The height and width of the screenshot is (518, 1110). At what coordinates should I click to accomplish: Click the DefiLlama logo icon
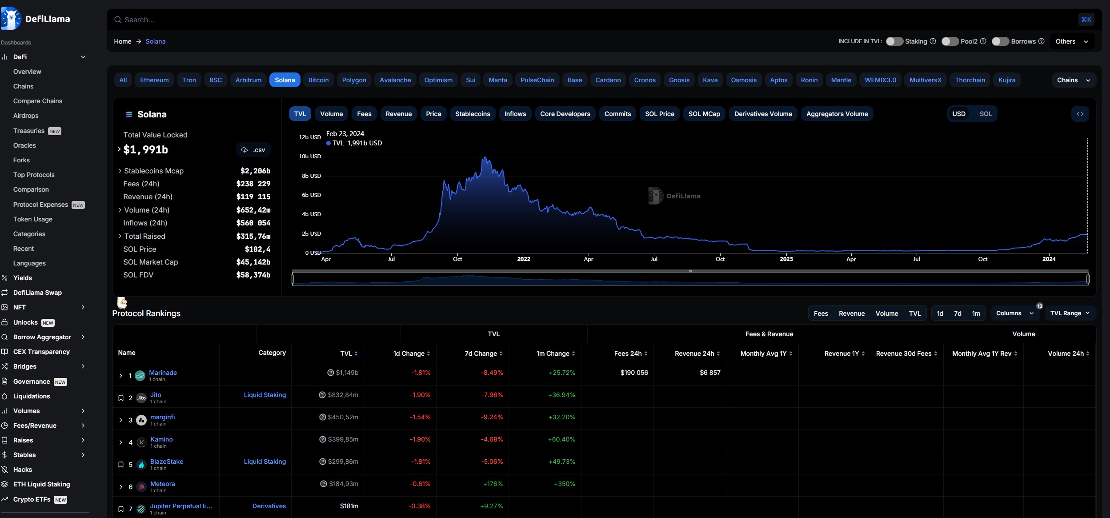(x=11, y=19)
